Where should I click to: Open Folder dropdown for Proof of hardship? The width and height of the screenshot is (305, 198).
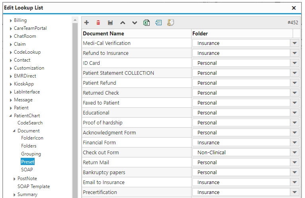(295, 122)
